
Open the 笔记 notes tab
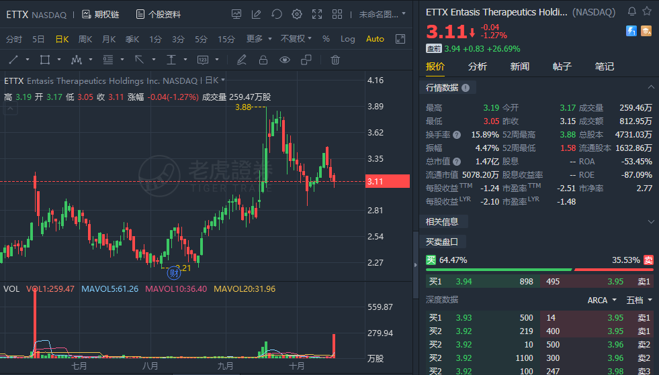click(x=605, y=66)
